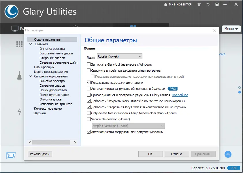Enable Запускать Glary Utilities вместе с Windows

(89, 64)
